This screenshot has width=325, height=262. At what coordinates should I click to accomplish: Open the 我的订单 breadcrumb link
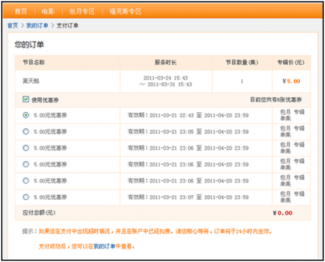pyautogui.click(x=37, y=25)
